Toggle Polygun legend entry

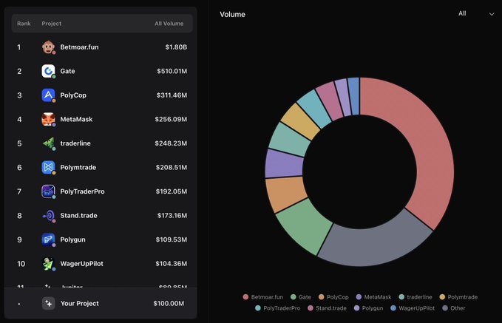(x=368, y=308)
